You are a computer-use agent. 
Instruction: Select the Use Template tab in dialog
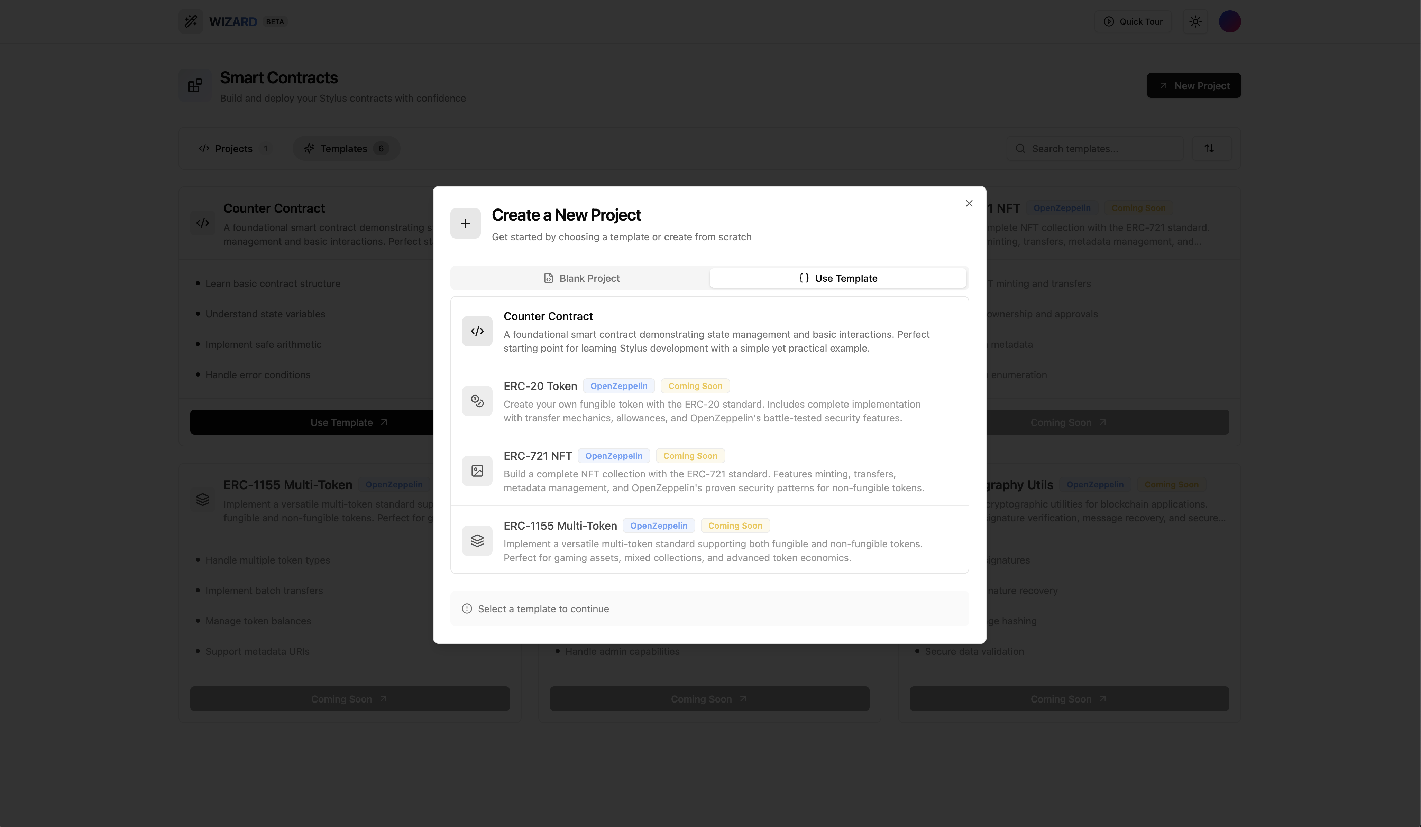[x=838, y=278]
